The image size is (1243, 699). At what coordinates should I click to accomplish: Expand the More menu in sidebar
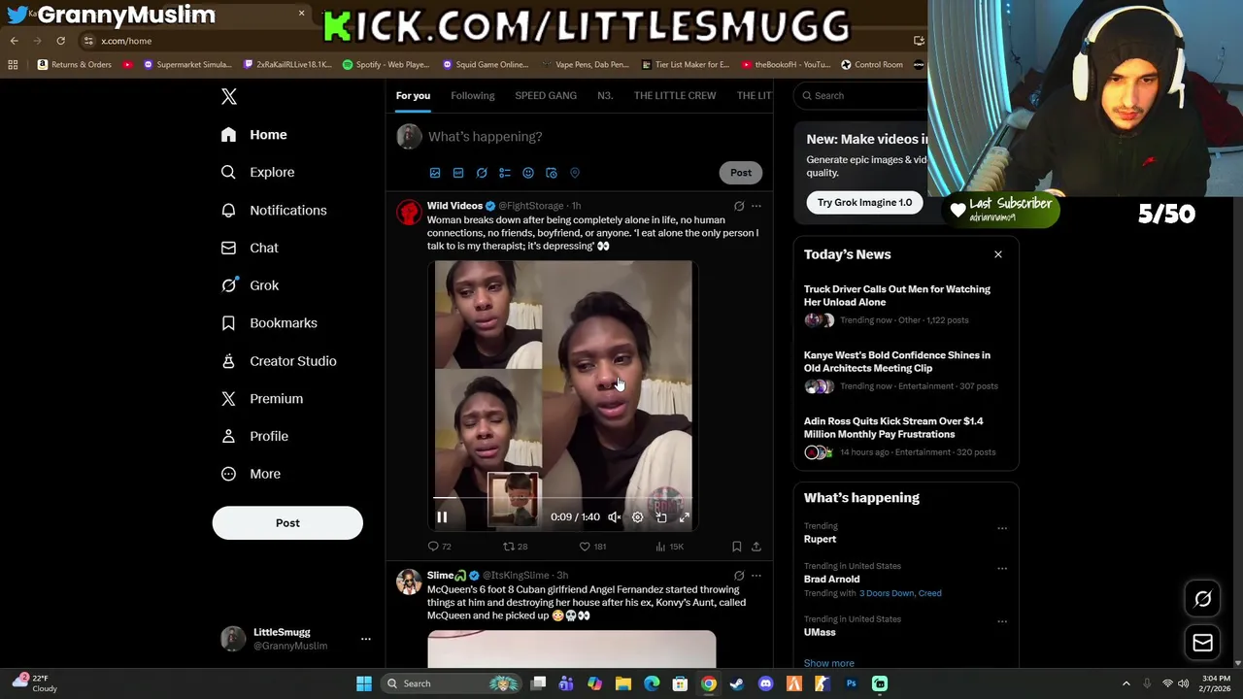pos(251,474)
